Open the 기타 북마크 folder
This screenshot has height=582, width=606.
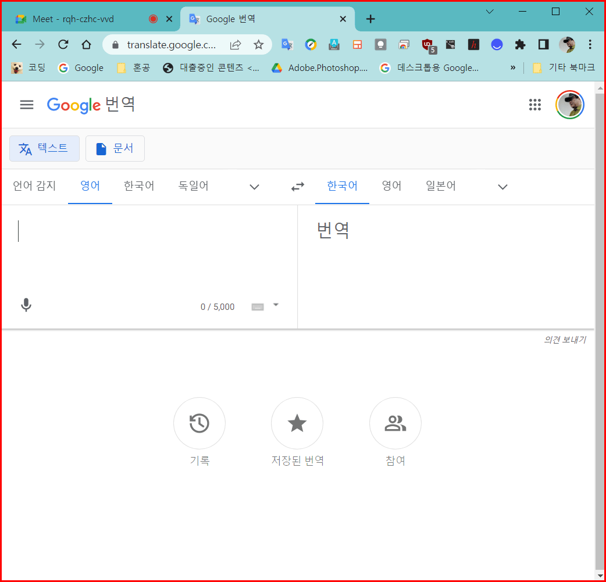click(564, 67)
